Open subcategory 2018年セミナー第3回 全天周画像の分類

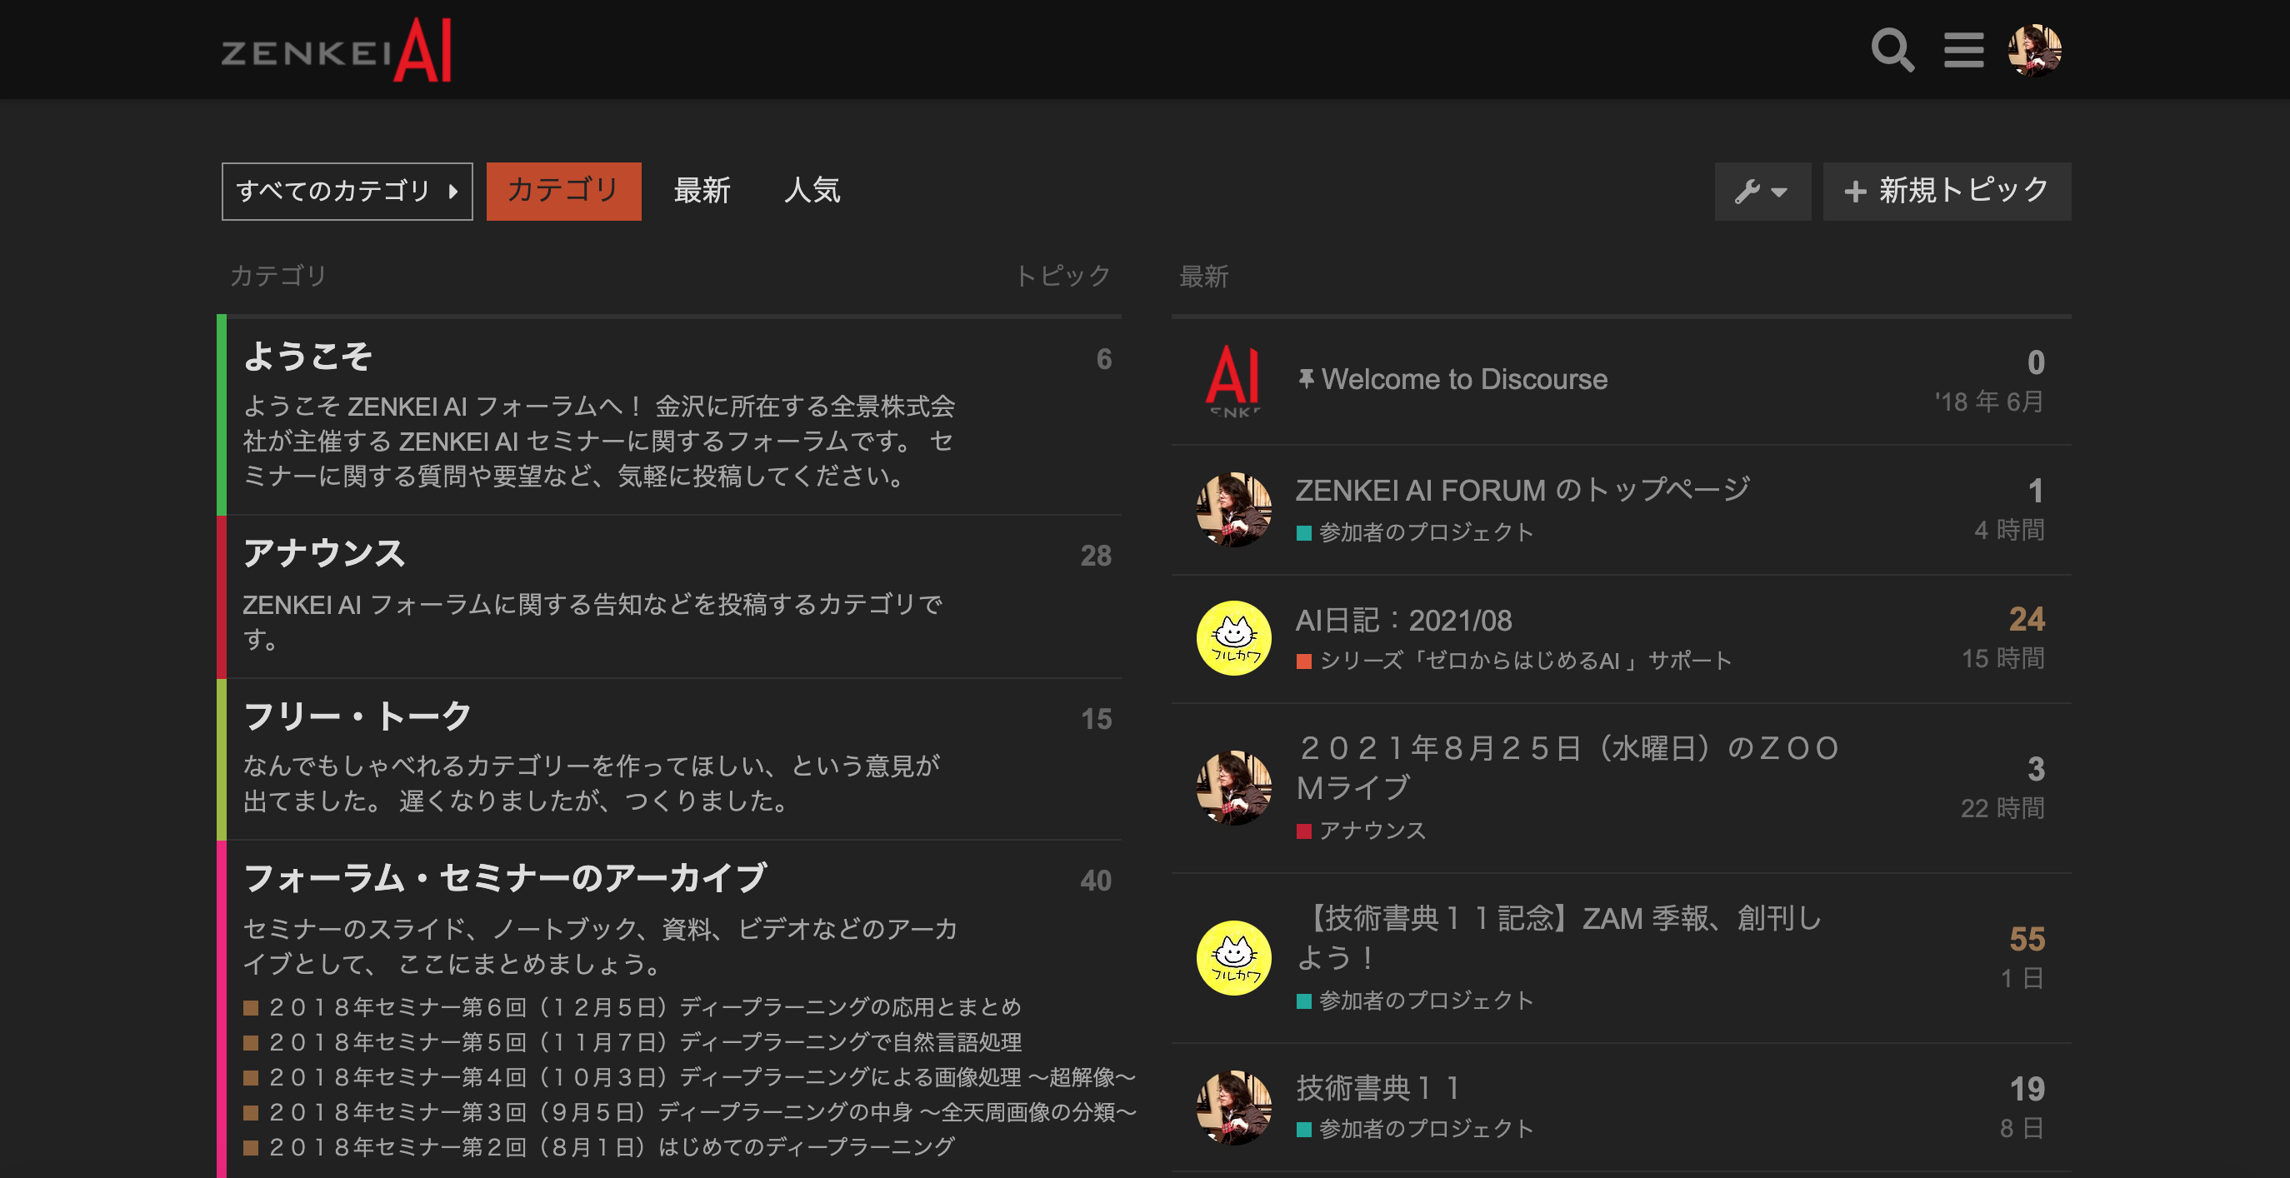tap(690, 1112)
